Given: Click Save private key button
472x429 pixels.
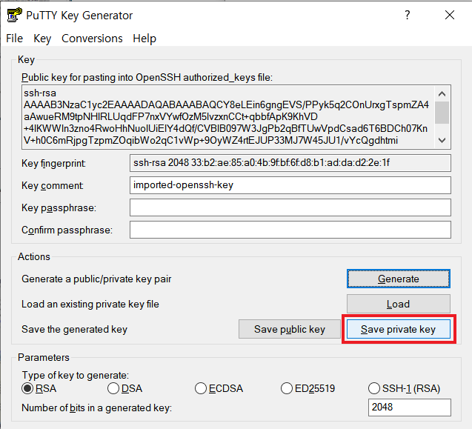Looking at the screenshot, I should coord(398,329).
